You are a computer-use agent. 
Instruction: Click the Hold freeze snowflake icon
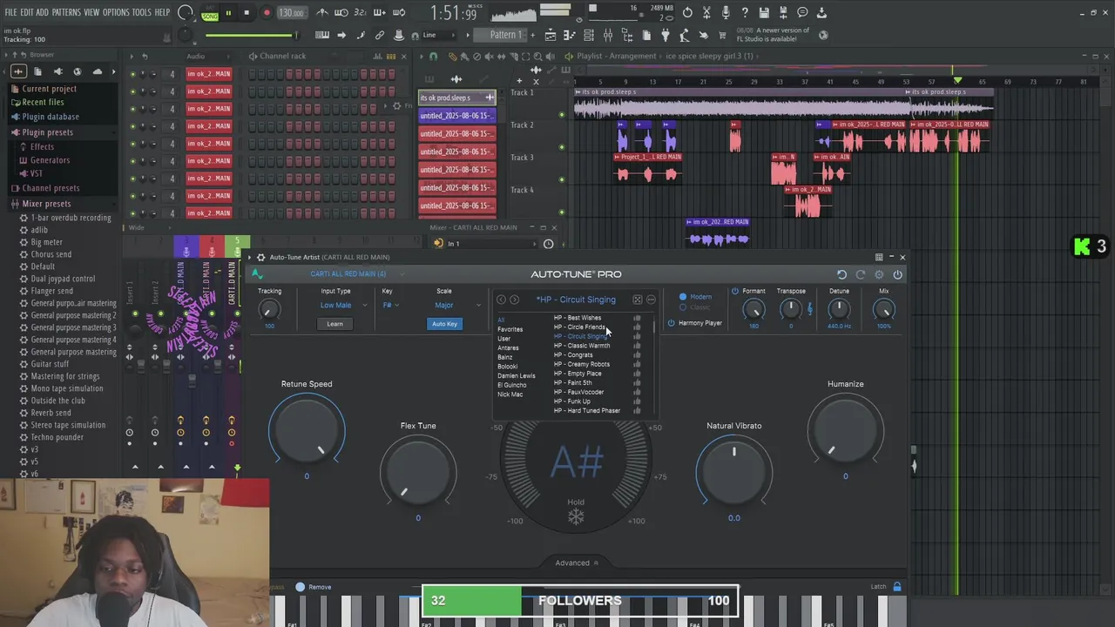point(576,516)
